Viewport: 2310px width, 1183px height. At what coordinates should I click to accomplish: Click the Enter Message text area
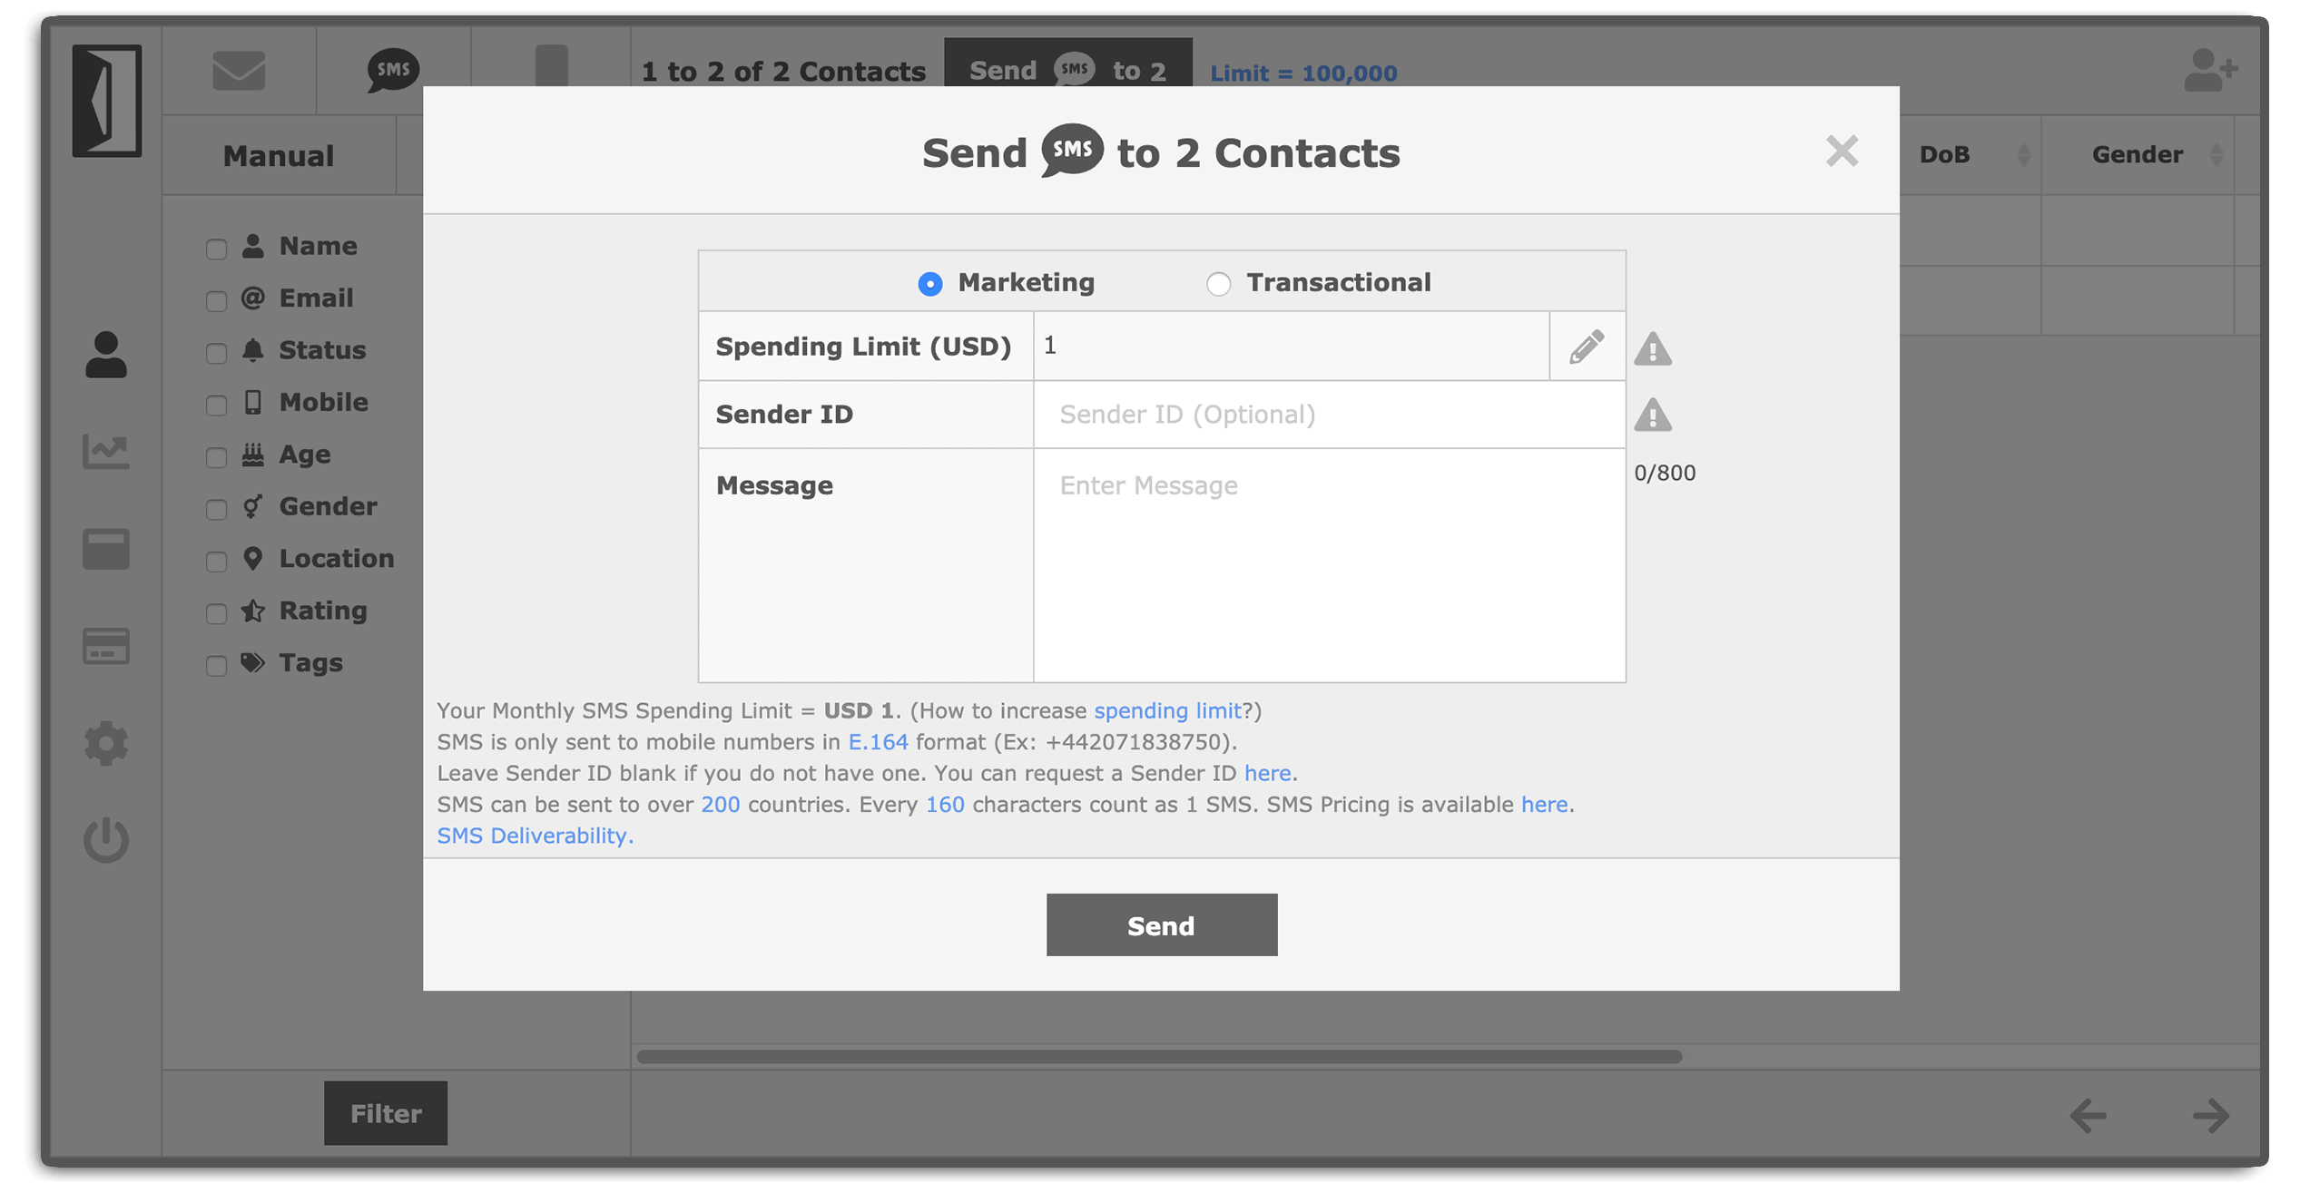(1326, 566)
